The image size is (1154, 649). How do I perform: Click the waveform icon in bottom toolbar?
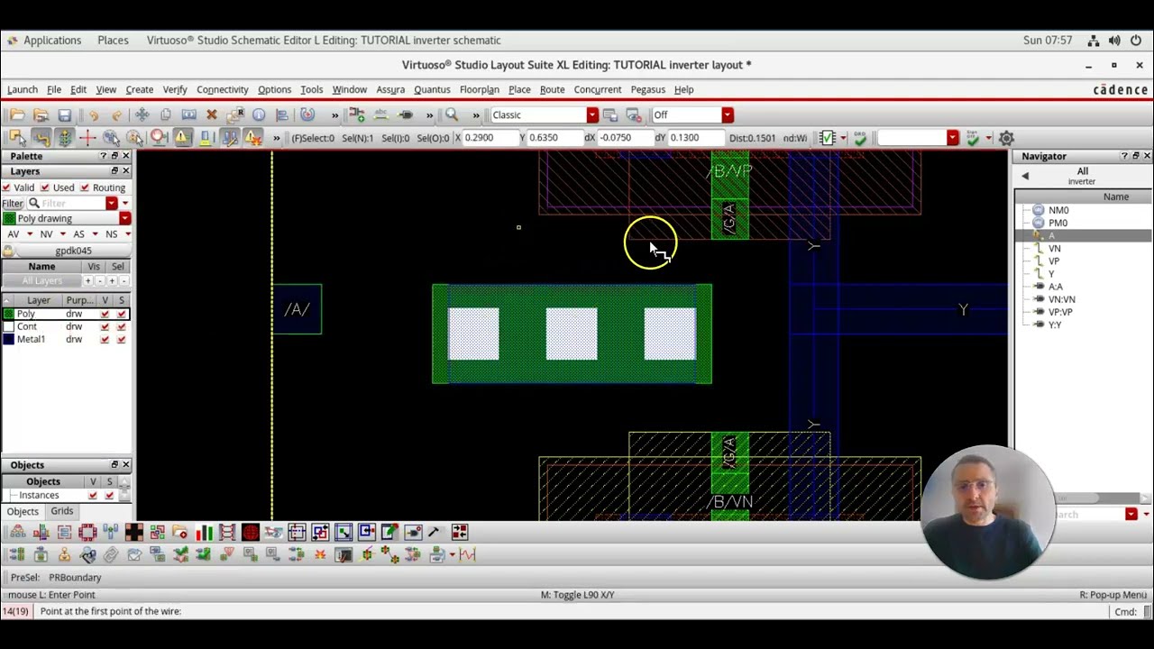(x=467, y=555)
